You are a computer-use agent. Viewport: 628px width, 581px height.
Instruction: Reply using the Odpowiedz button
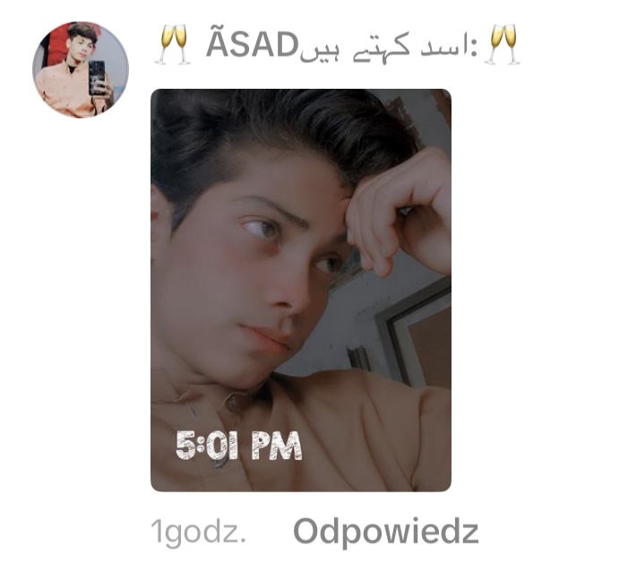386,532
